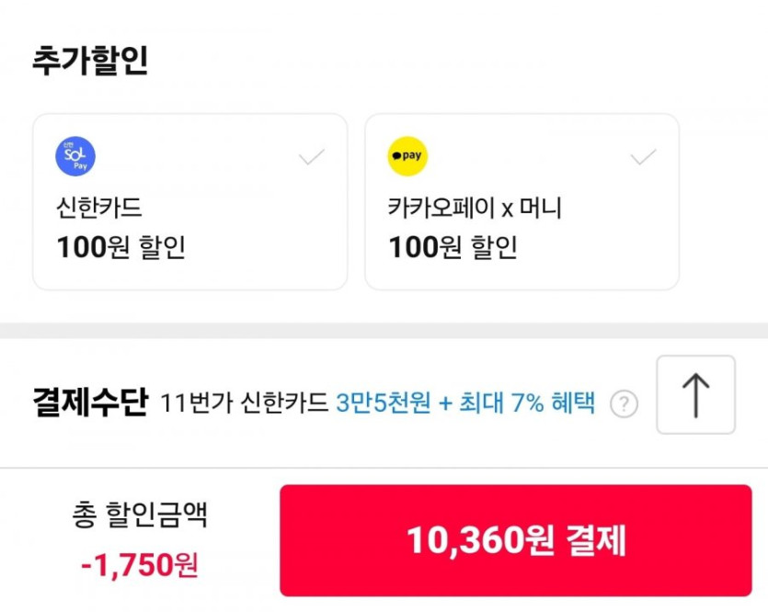This screenshot has width=768, height=612.
Task: Click the -1,750원 discount amount
Action: 140,564
